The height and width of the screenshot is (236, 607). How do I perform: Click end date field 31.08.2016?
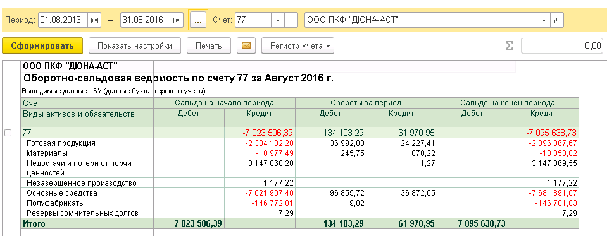point(146,20)
